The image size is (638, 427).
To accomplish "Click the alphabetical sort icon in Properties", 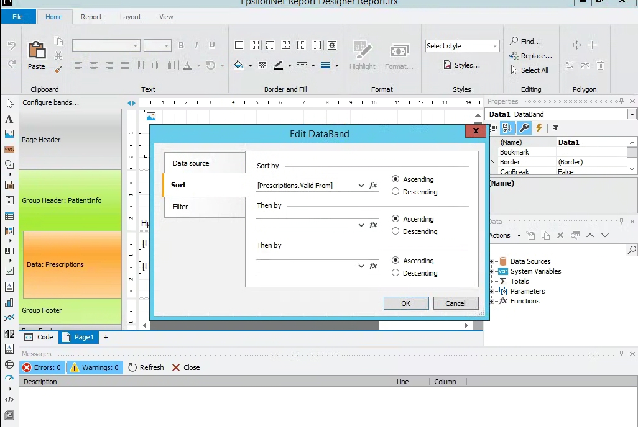I will coord(507,128).
